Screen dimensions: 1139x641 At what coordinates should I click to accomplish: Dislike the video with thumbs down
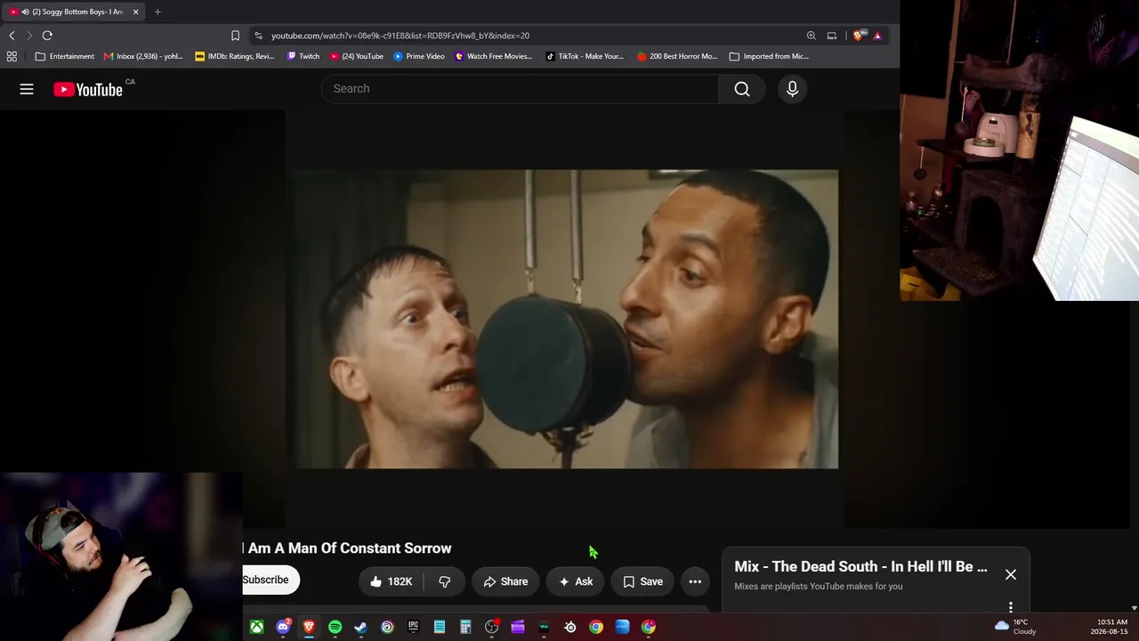445,581
